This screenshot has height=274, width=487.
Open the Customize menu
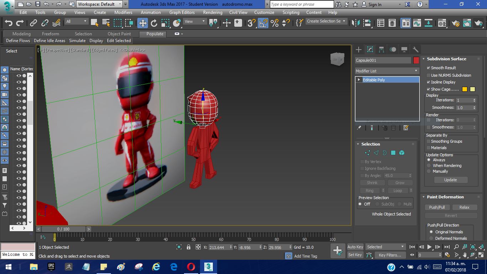tap(264, 12)
